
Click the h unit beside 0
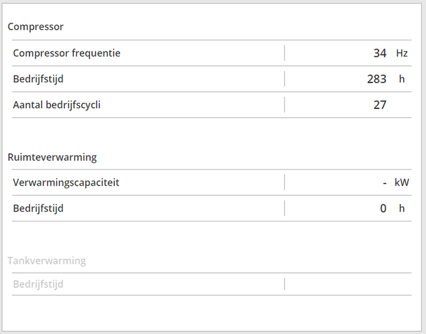[402, 208]
